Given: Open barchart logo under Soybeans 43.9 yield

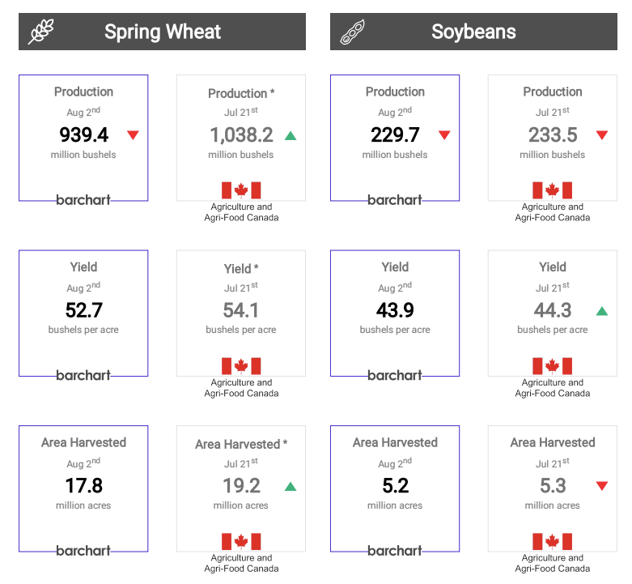Looking at the screenshot, I should (395, 375).
